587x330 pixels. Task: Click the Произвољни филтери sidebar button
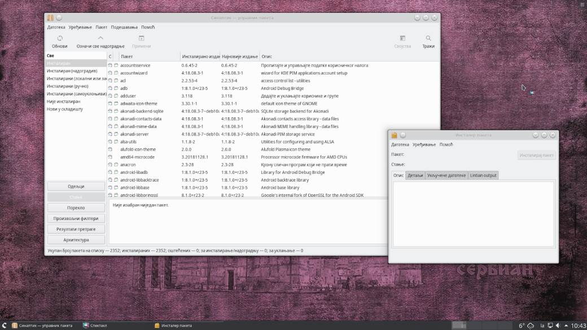click(x=76, y=218)
